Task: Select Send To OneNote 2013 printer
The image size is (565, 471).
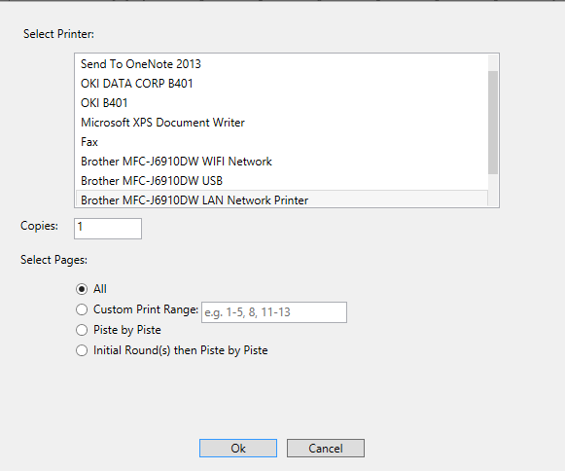Action: click(x=282, y=64)
